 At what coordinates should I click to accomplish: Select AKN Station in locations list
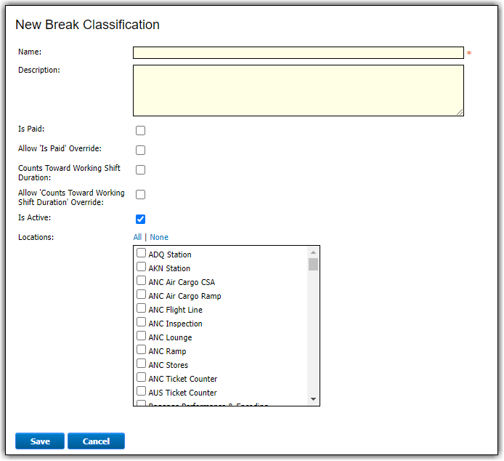142,268
